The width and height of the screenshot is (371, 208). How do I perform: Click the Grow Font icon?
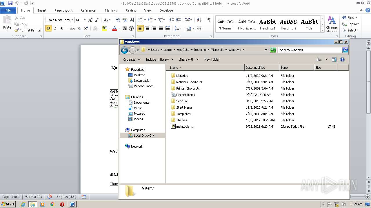[90, 20]
